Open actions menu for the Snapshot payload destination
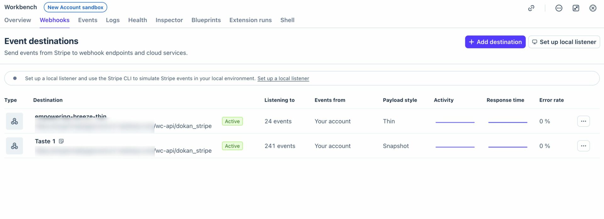Viewport: 604px width, 219px height. tap(583, 146)
